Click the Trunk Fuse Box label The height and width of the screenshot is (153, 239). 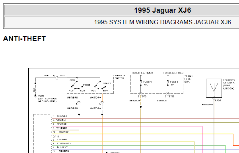click(x=188, y=79)
